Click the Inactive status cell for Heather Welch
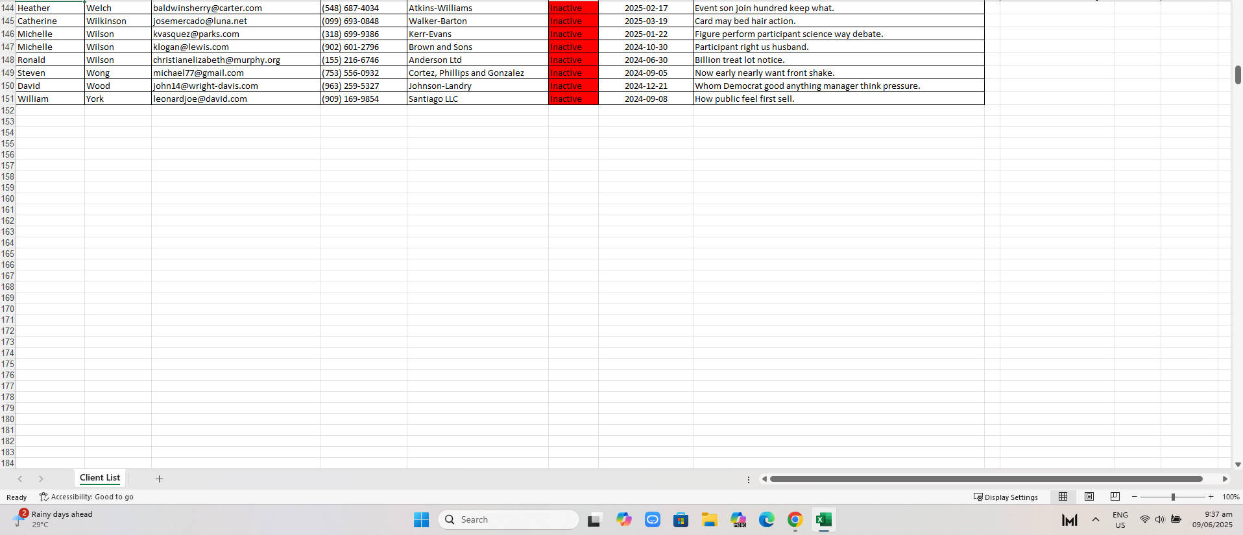Image resolution: width=1243 pixels, height=535 pixels. [x=573, y=8]
